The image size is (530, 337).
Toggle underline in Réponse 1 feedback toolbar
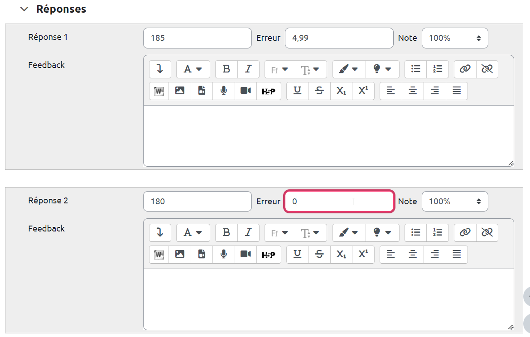[x=298, y=91]
